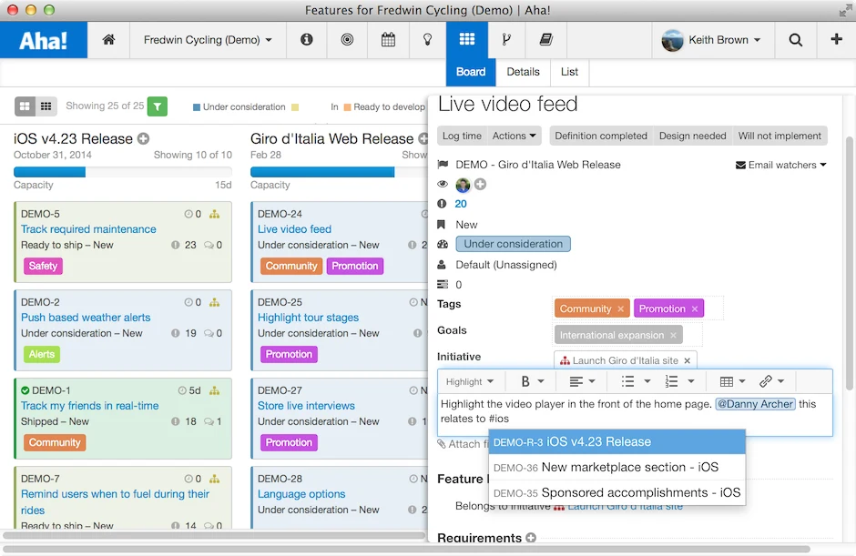Viewport: 856px width, 556px height.
Task: Open the green filter funnel button
Action: pos(158,106)
